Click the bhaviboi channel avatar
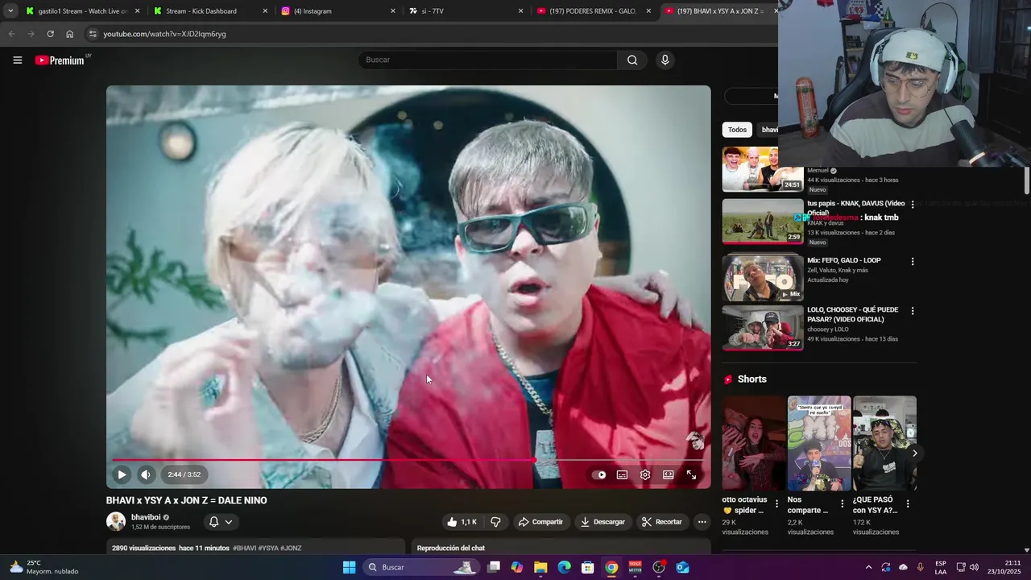1031x580 pixels. click(x=116, y=521)
